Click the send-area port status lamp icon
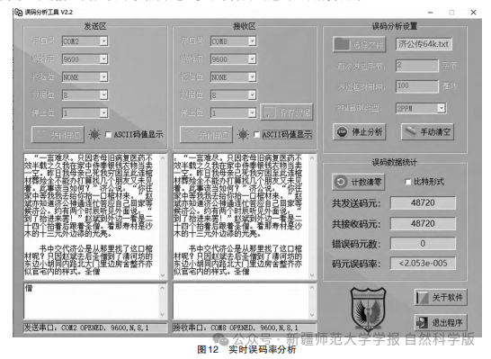Image resolution: width=491 pixels, height=359 pixels. [94, 135]
